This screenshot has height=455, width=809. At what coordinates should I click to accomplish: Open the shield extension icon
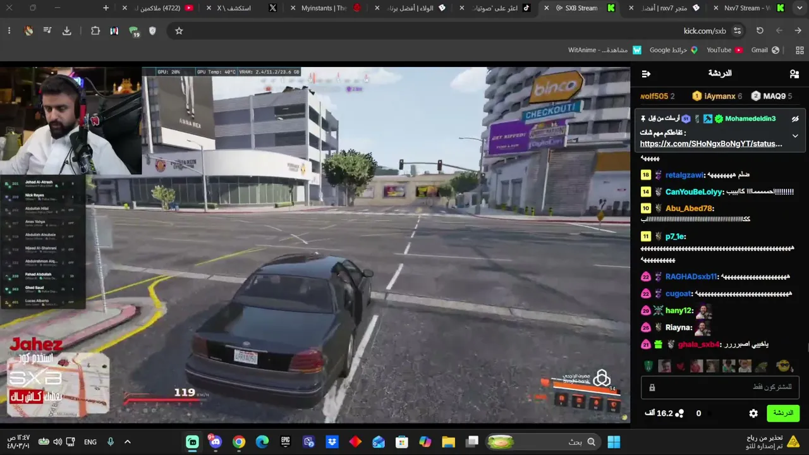point(152,31)
